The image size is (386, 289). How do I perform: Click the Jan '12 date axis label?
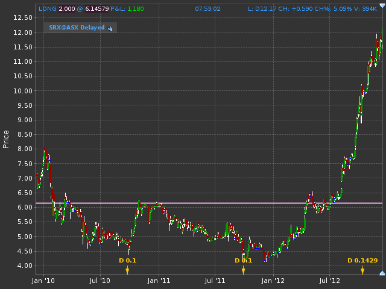tap(273, 281)
